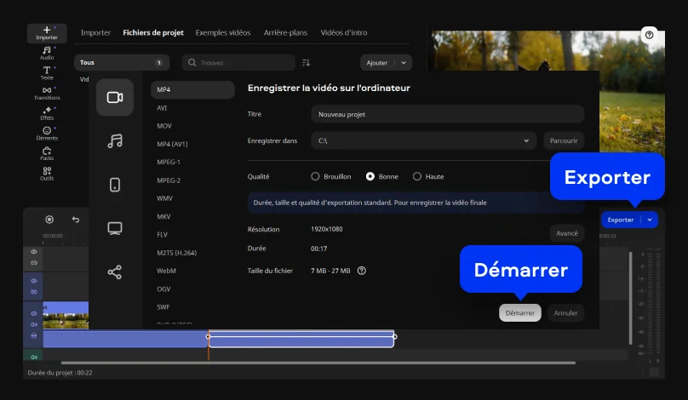This screenshot has width=688, height=400.
Task: Switch to Exemples vidéos tab
Action: click(x=223, y=33)
